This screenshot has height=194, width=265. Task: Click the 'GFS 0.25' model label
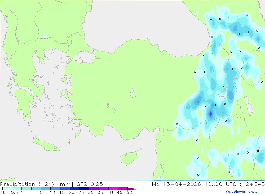click(x=90, y=184)
